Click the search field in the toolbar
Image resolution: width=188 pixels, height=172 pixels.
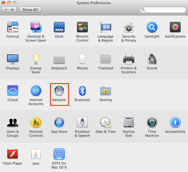click(x=163, y=10)
